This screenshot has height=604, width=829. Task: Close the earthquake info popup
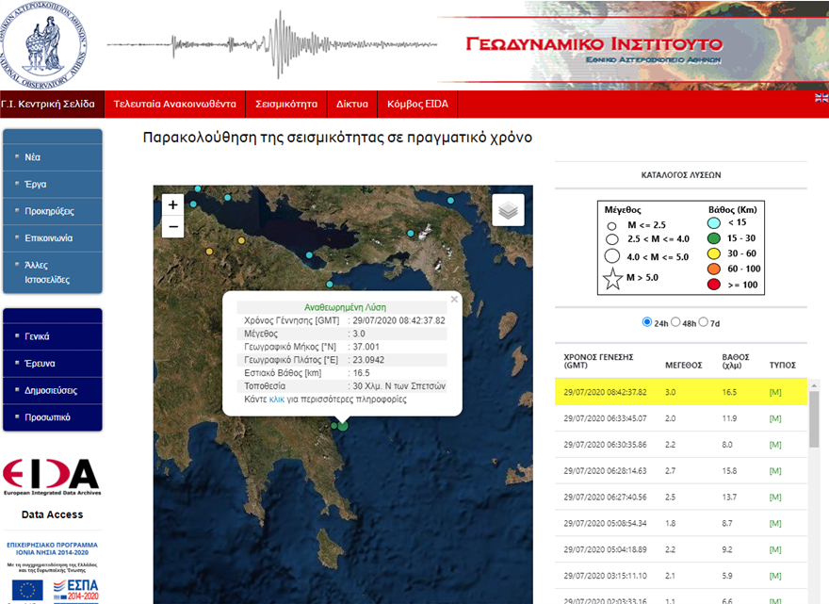pyautogui.click(x=454, y=300)
